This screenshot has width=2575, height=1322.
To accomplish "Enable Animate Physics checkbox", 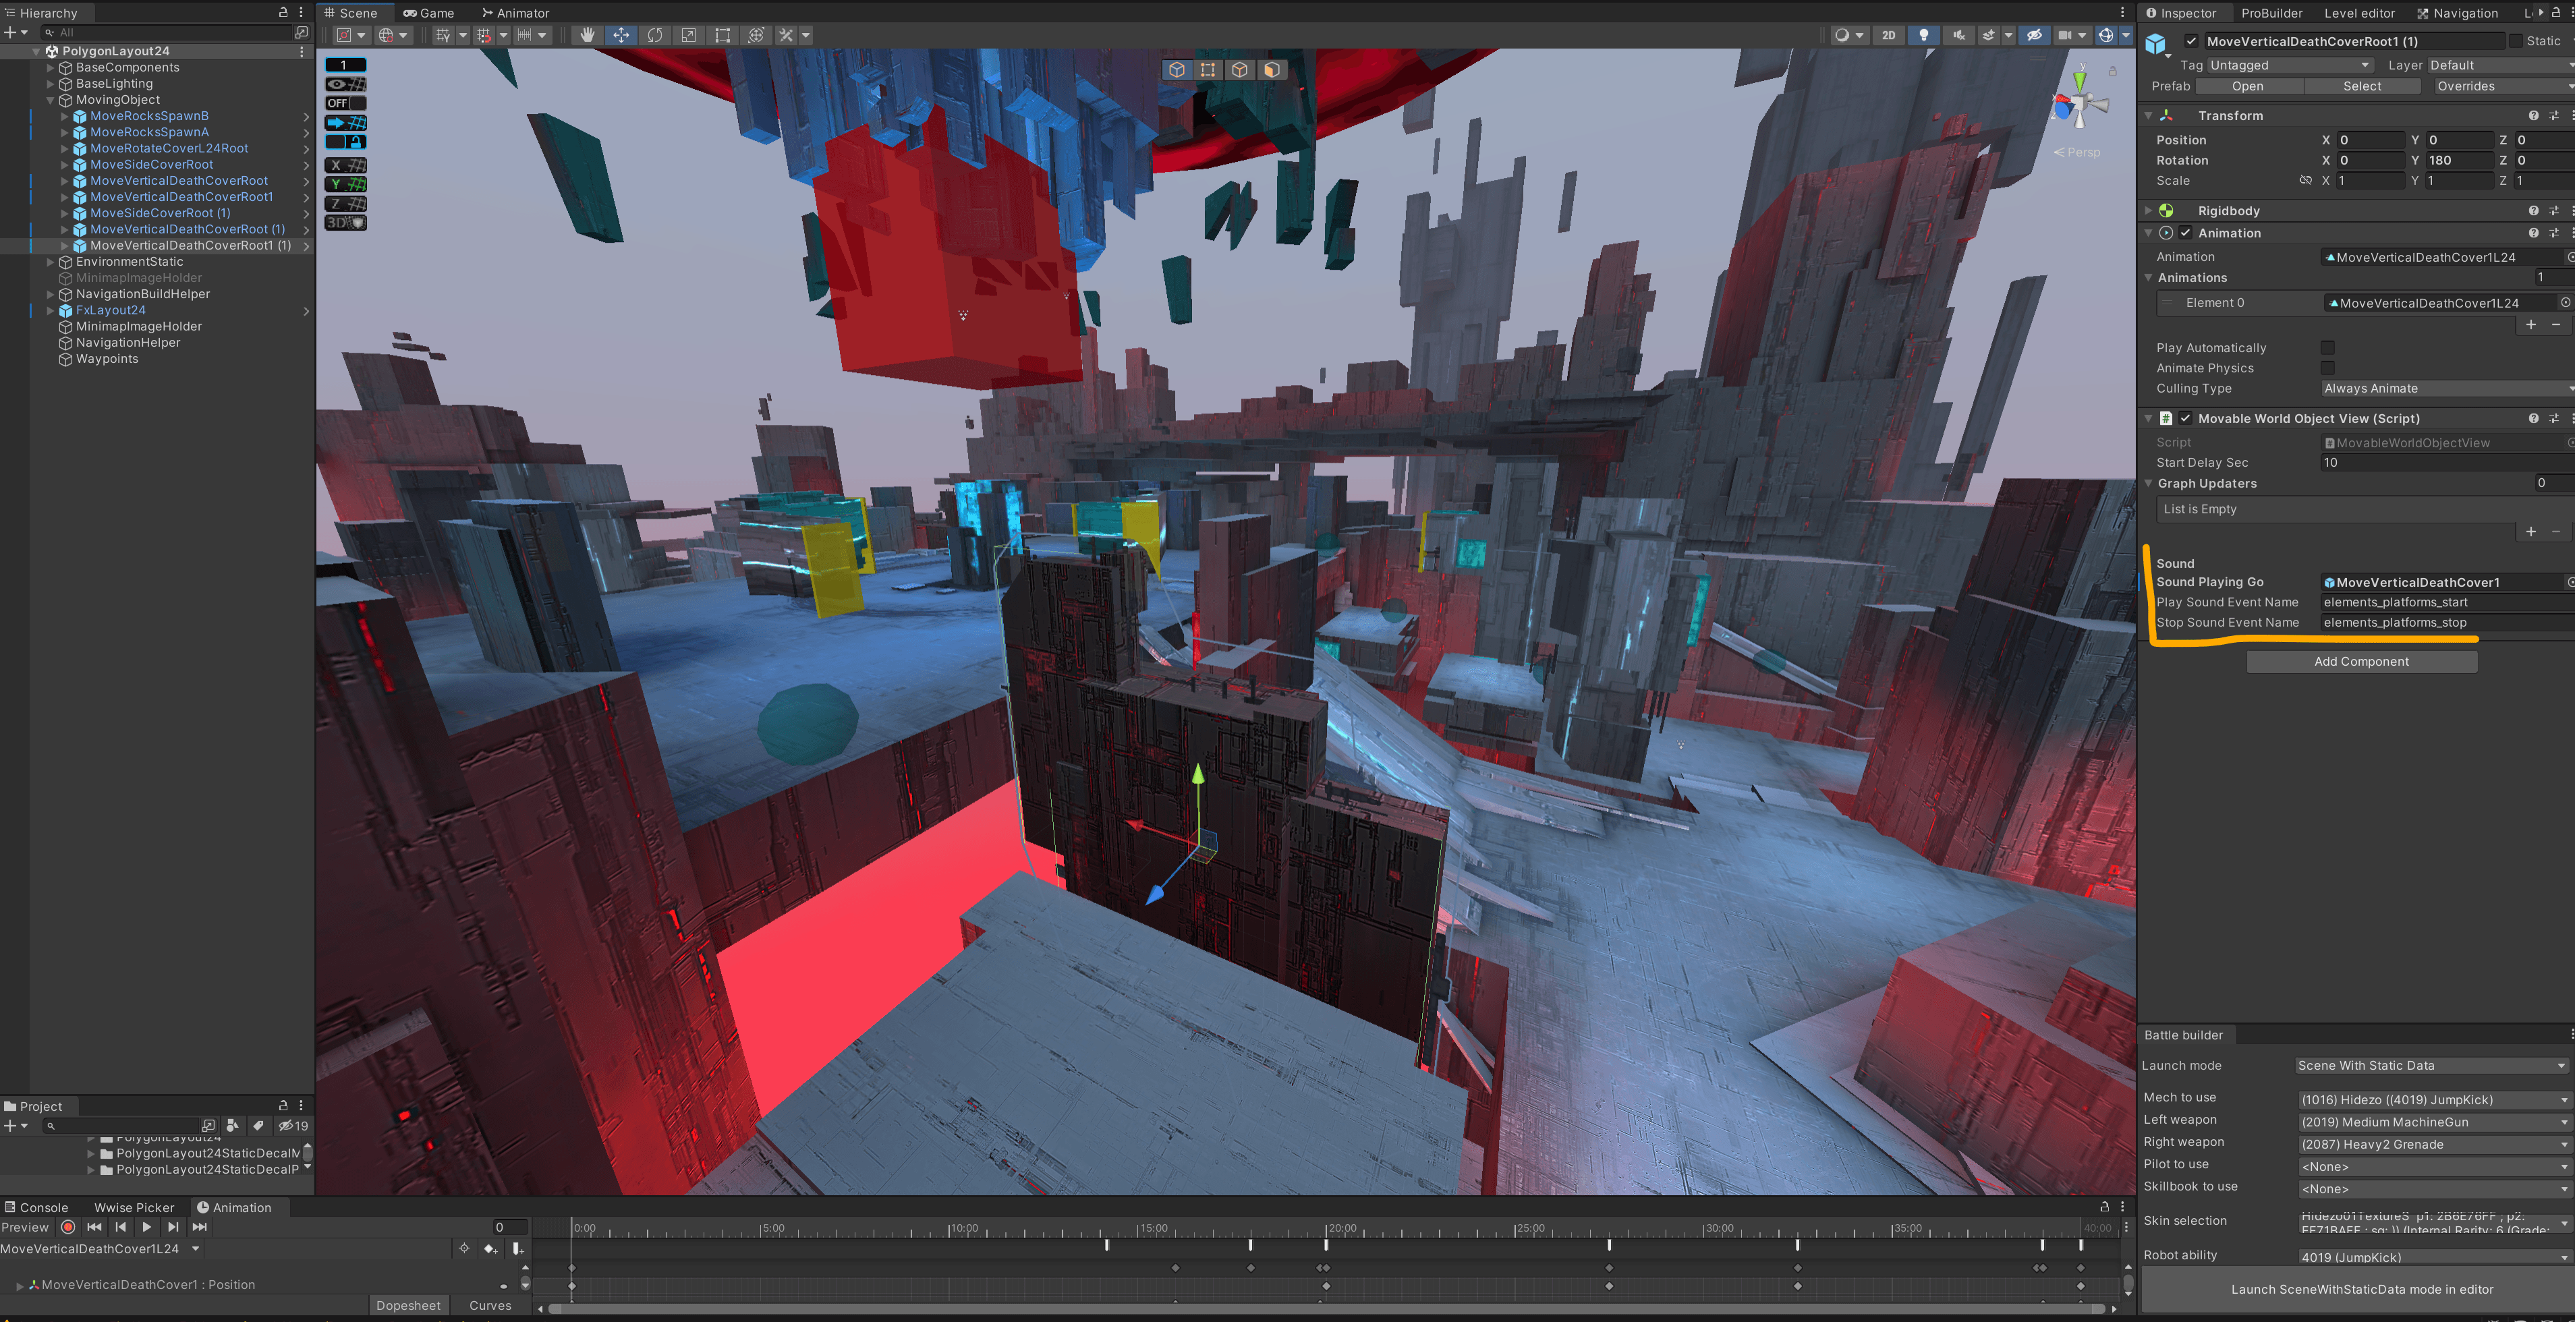I will (2327, 368).
